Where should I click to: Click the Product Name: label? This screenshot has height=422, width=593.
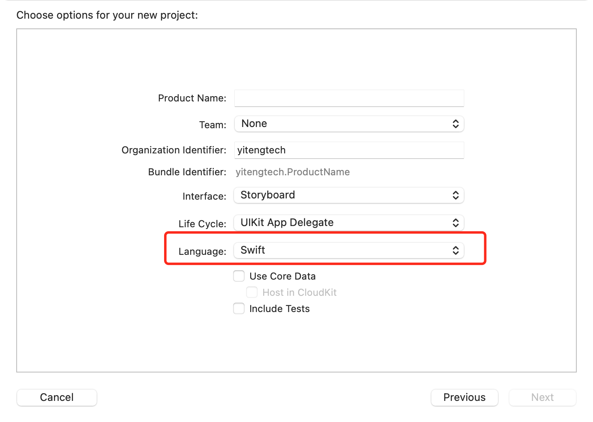[192, 98]
